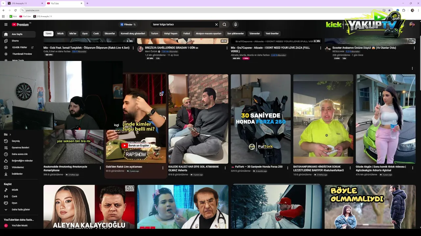Open options for FulTork Honda Forza 250 short
421x236 pixels.
[x=288, y=168]
